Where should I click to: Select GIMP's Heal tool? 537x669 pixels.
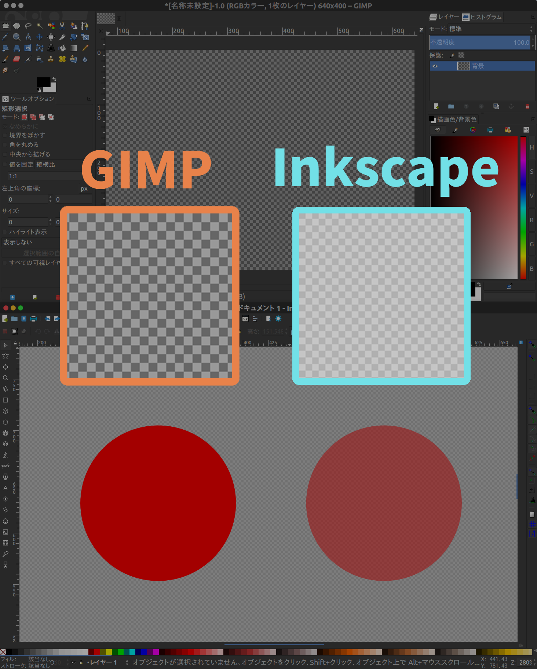pos(62,59)
